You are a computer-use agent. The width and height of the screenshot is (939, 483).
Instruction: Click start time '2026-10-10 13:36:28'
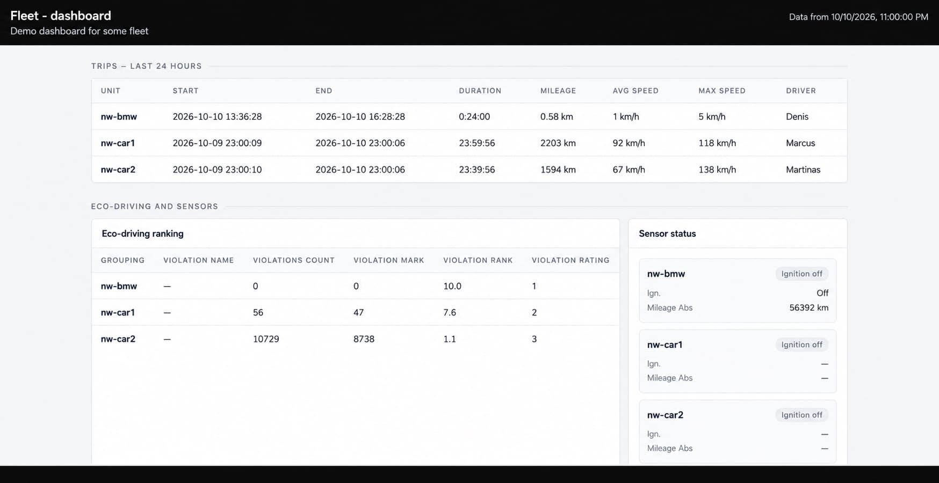coord(217,116)
